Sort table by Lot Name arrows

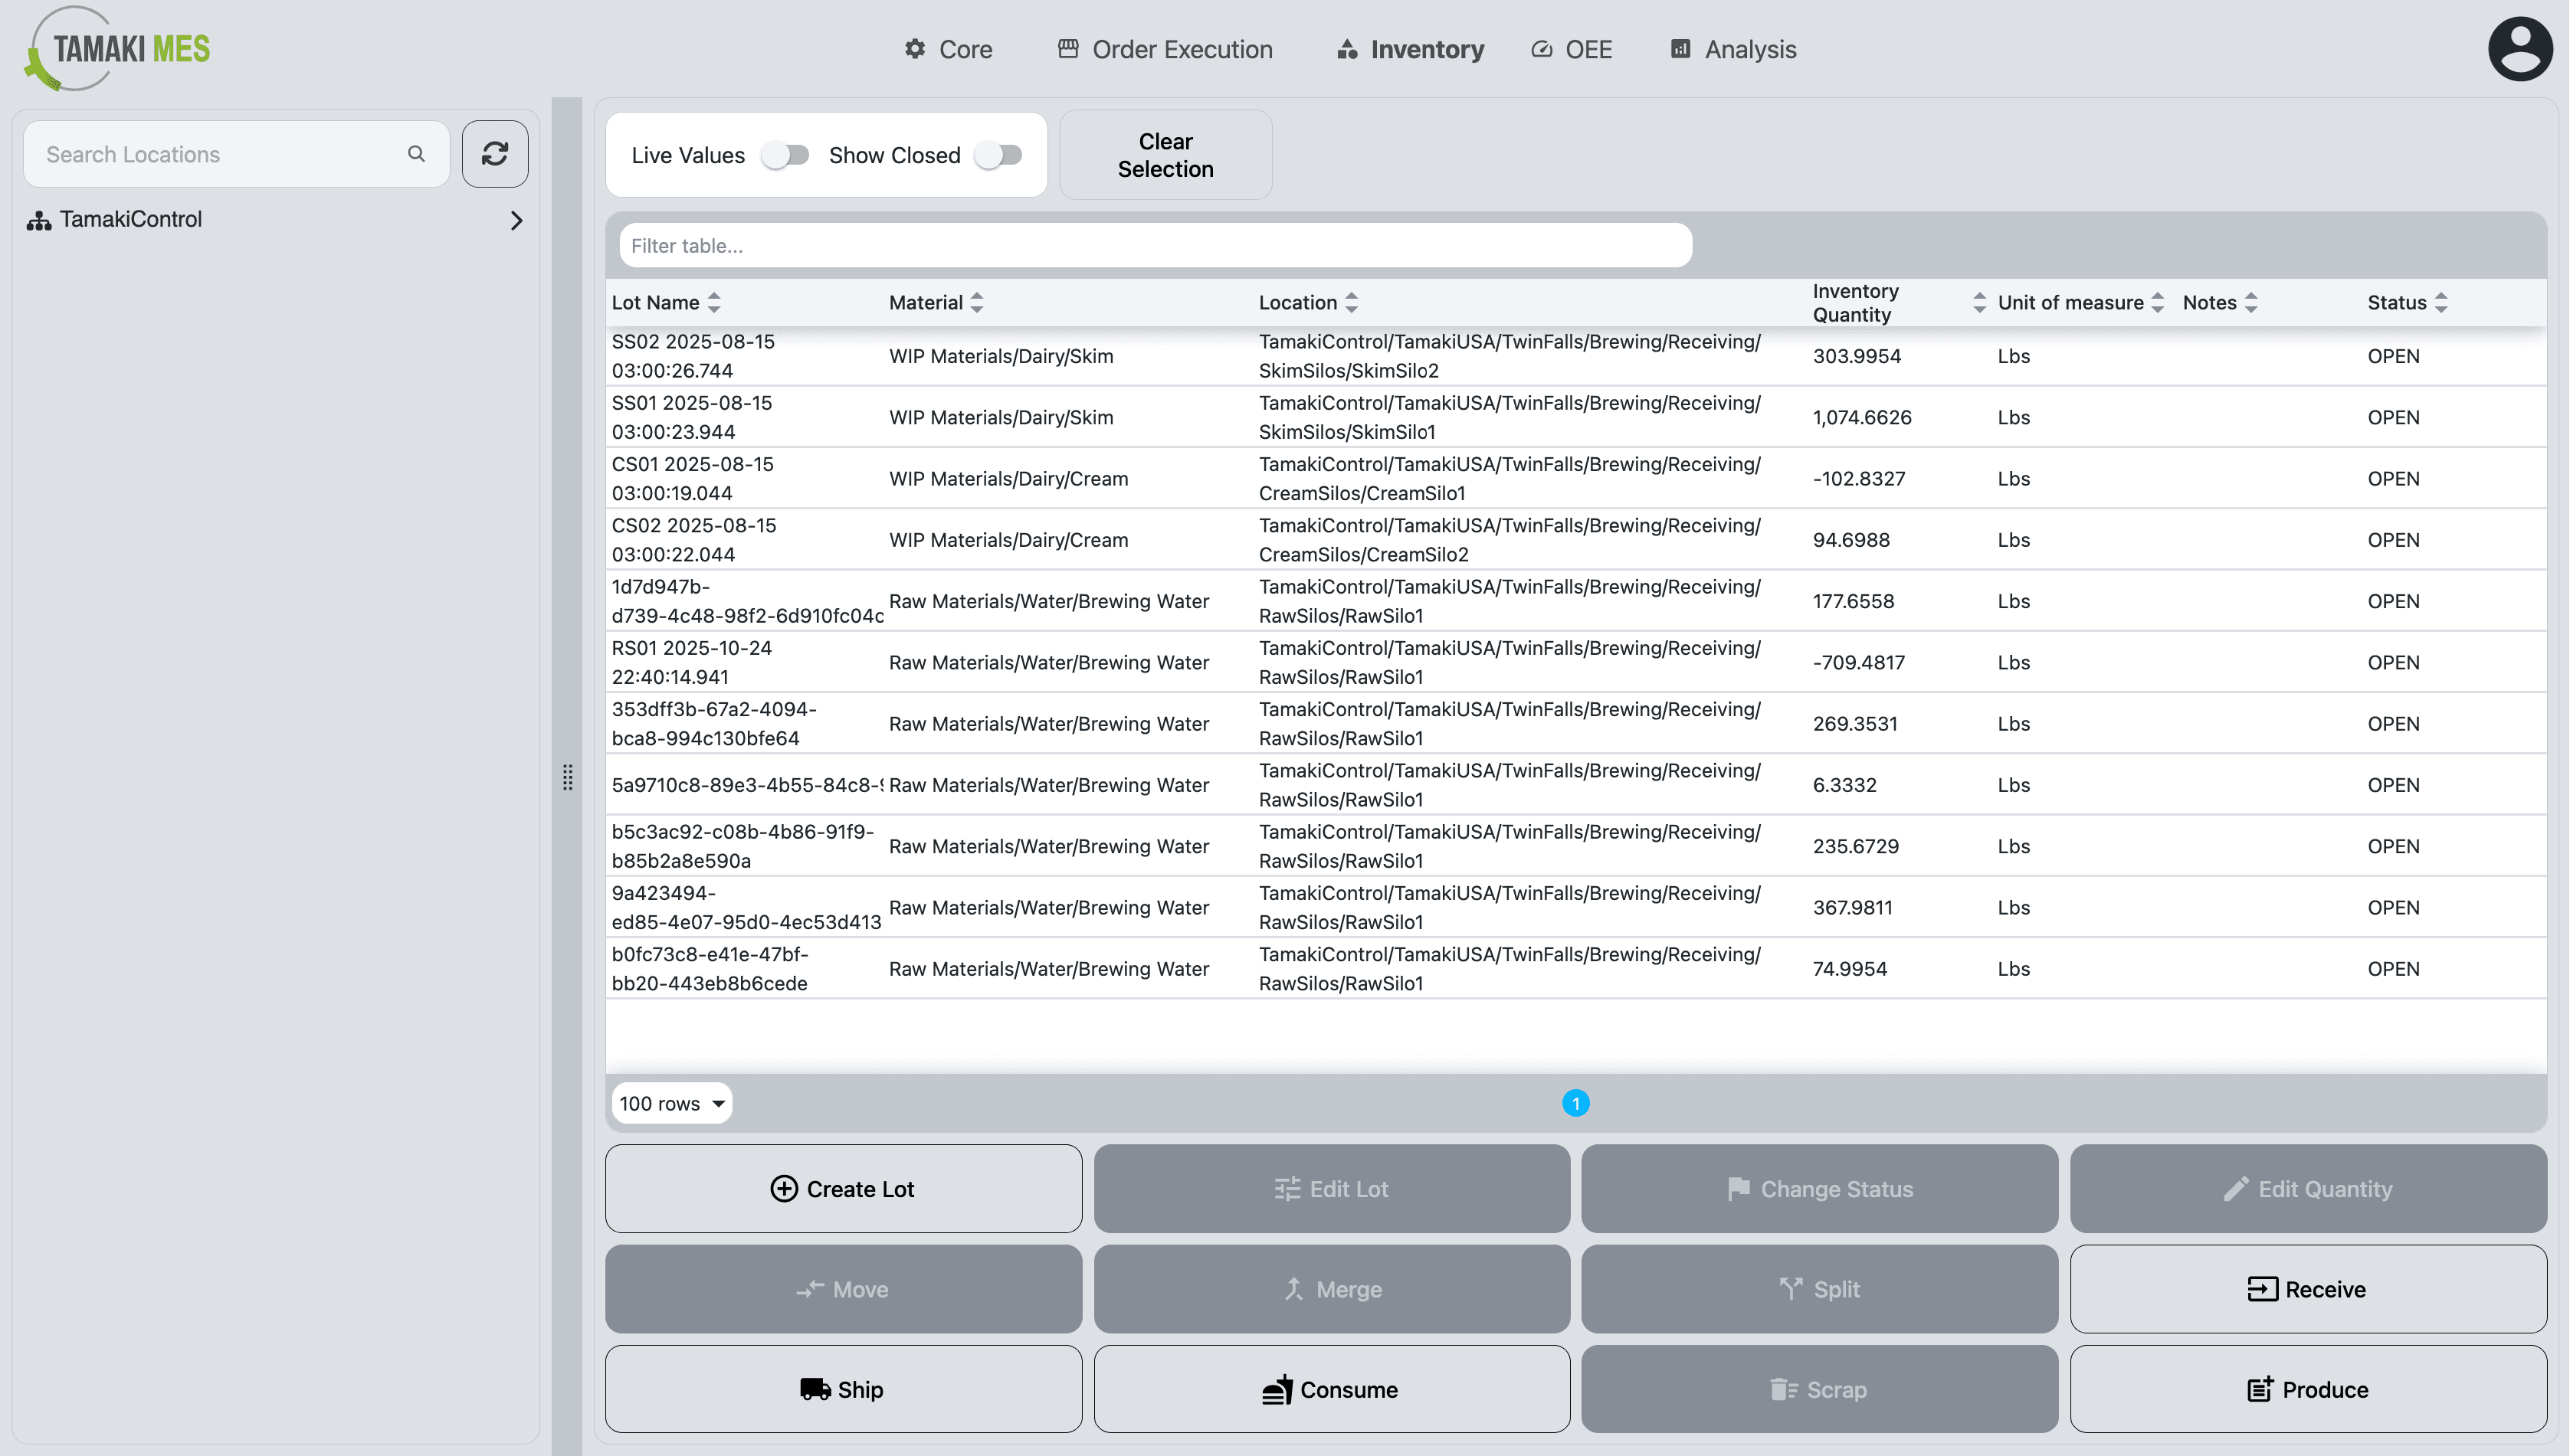713,303
